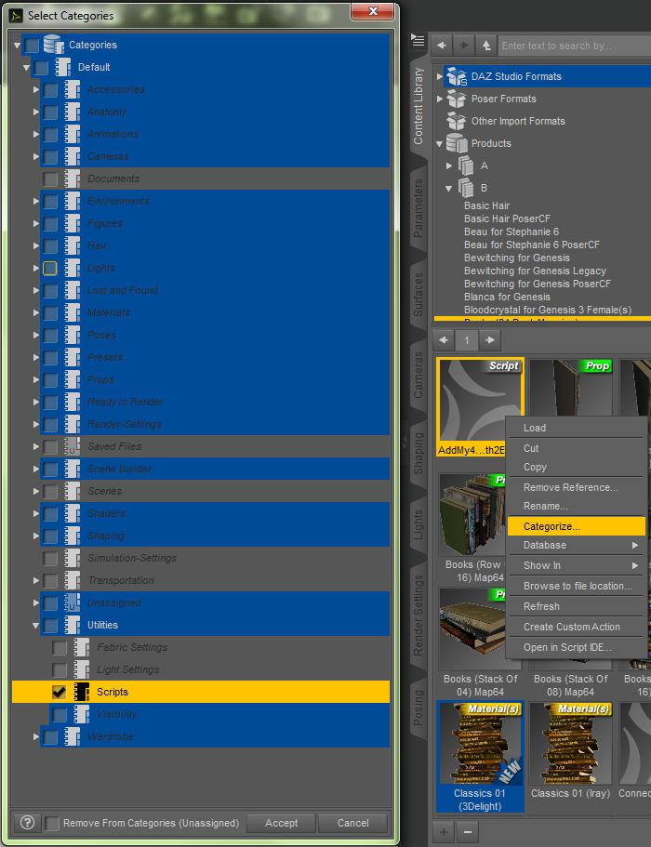Click the Saved Files category icon
Viewport: 651px width, 847px height.
coord(73,446)
